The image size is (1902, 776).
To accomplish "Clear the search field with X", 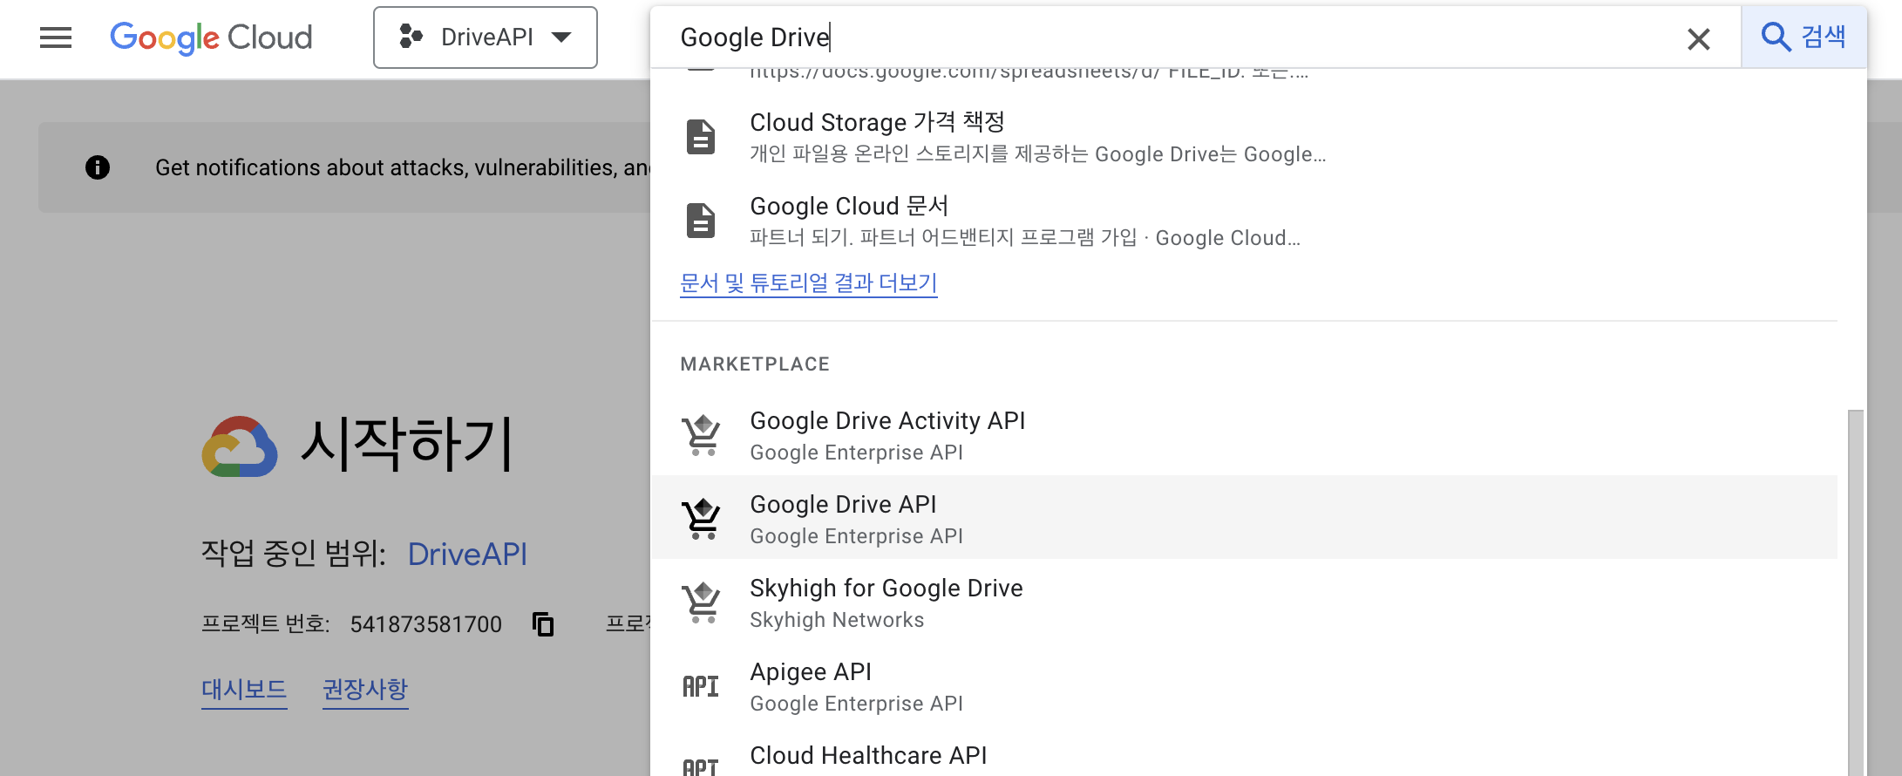I will (x=1698, y=38).
